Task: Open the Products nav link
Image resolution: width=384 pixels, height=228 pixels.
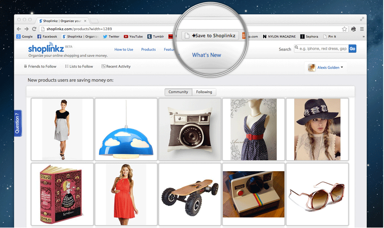Action: [148, 50]
